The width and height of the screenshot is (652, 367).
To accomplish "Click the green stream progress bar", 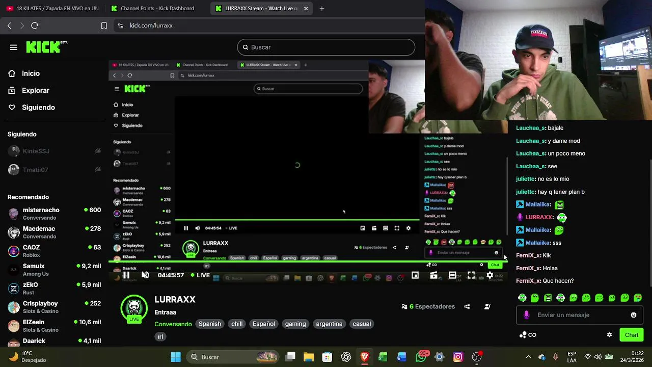I will (x=308, y=261).
